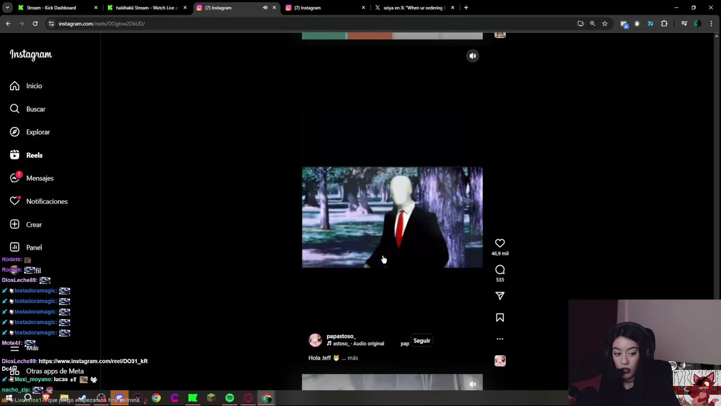
Task: Switch to the seiya en X tab
Action: click(414, 8)
